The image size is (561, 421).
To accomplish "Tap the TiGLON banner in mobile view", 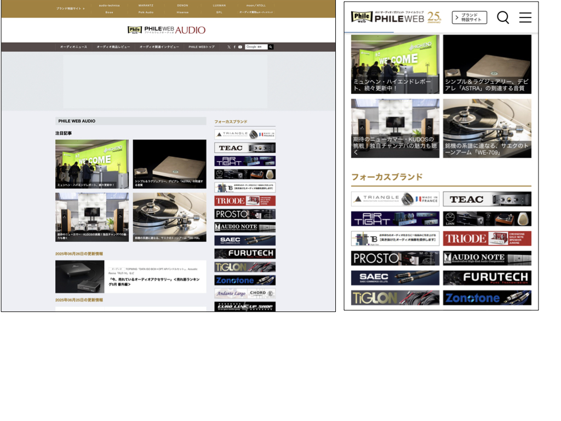I will (x=395, y=298).
